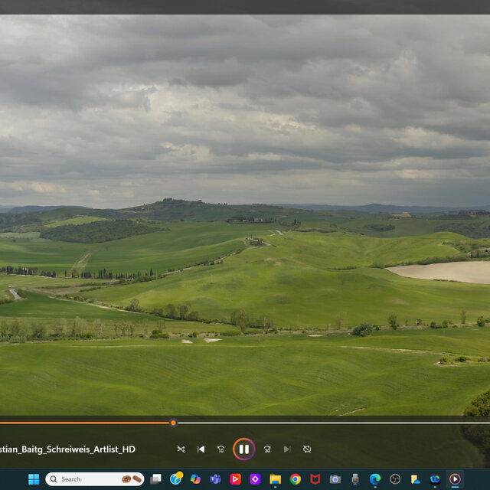Open the Windows Start menu
Screen dimensions: 490x490
pyautogui.click(x=34, y=479)
